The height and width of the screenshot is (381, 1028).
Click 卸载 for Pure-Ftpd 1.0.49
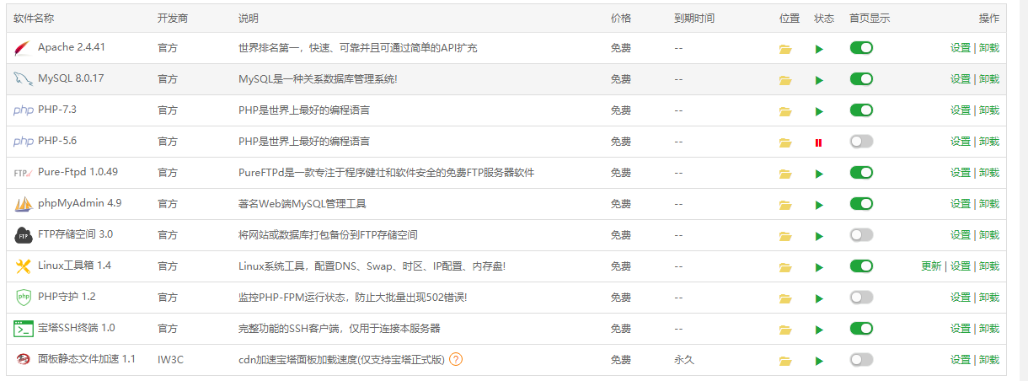[x=989, y=173]
